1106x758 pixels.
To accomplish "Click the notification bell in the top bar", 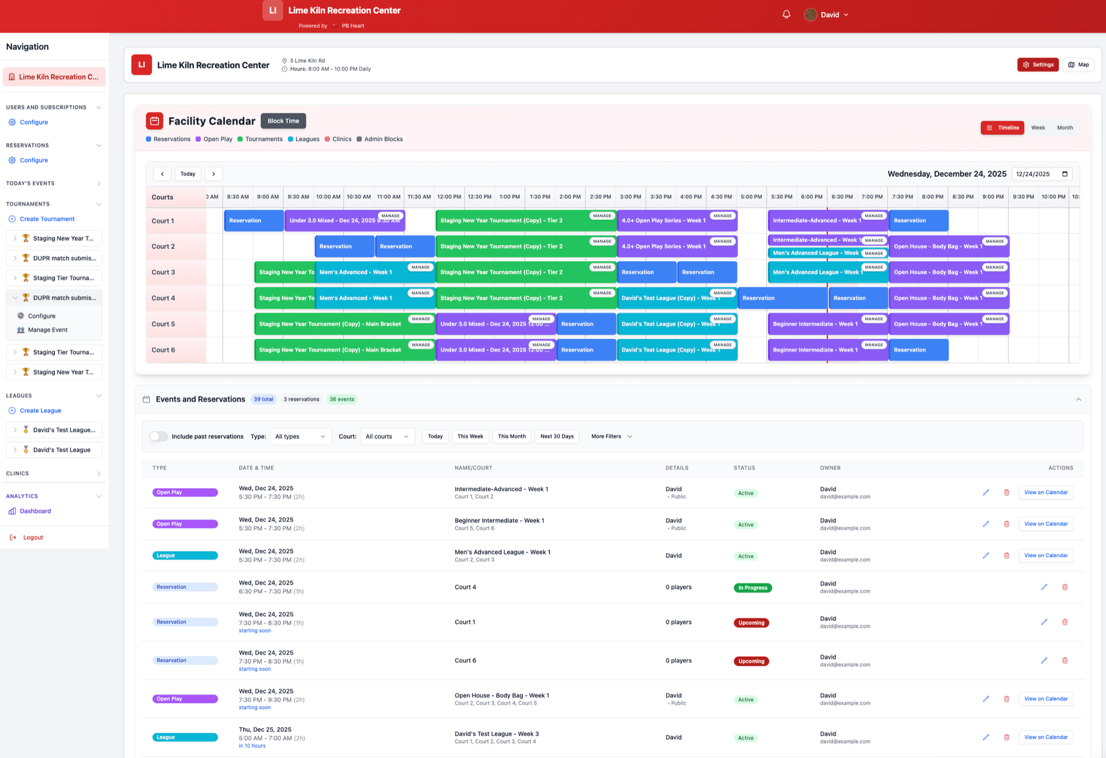I will 786,14.
